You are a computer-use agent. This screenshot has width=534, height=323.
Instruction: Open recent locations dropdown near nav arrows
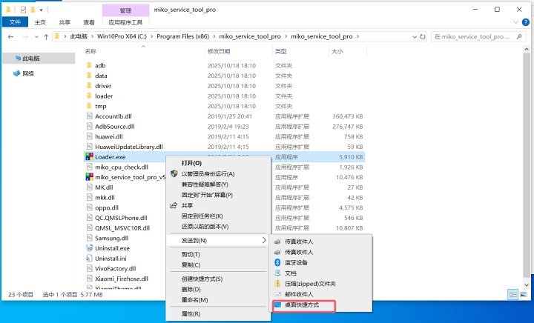[36, 37]
